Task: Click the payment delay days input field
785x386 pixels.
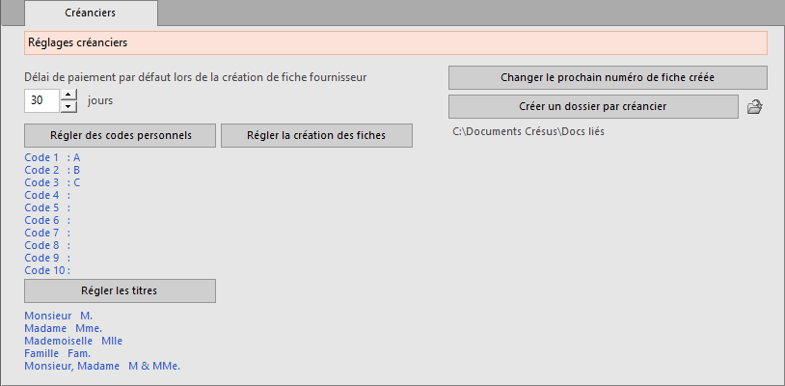Action: pyautogui.click(x=42, y=100)
